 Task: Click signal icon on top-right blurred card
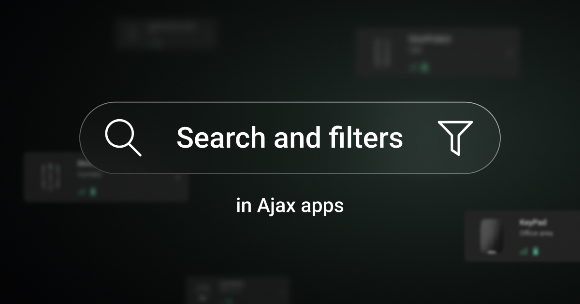coord(413,68)
